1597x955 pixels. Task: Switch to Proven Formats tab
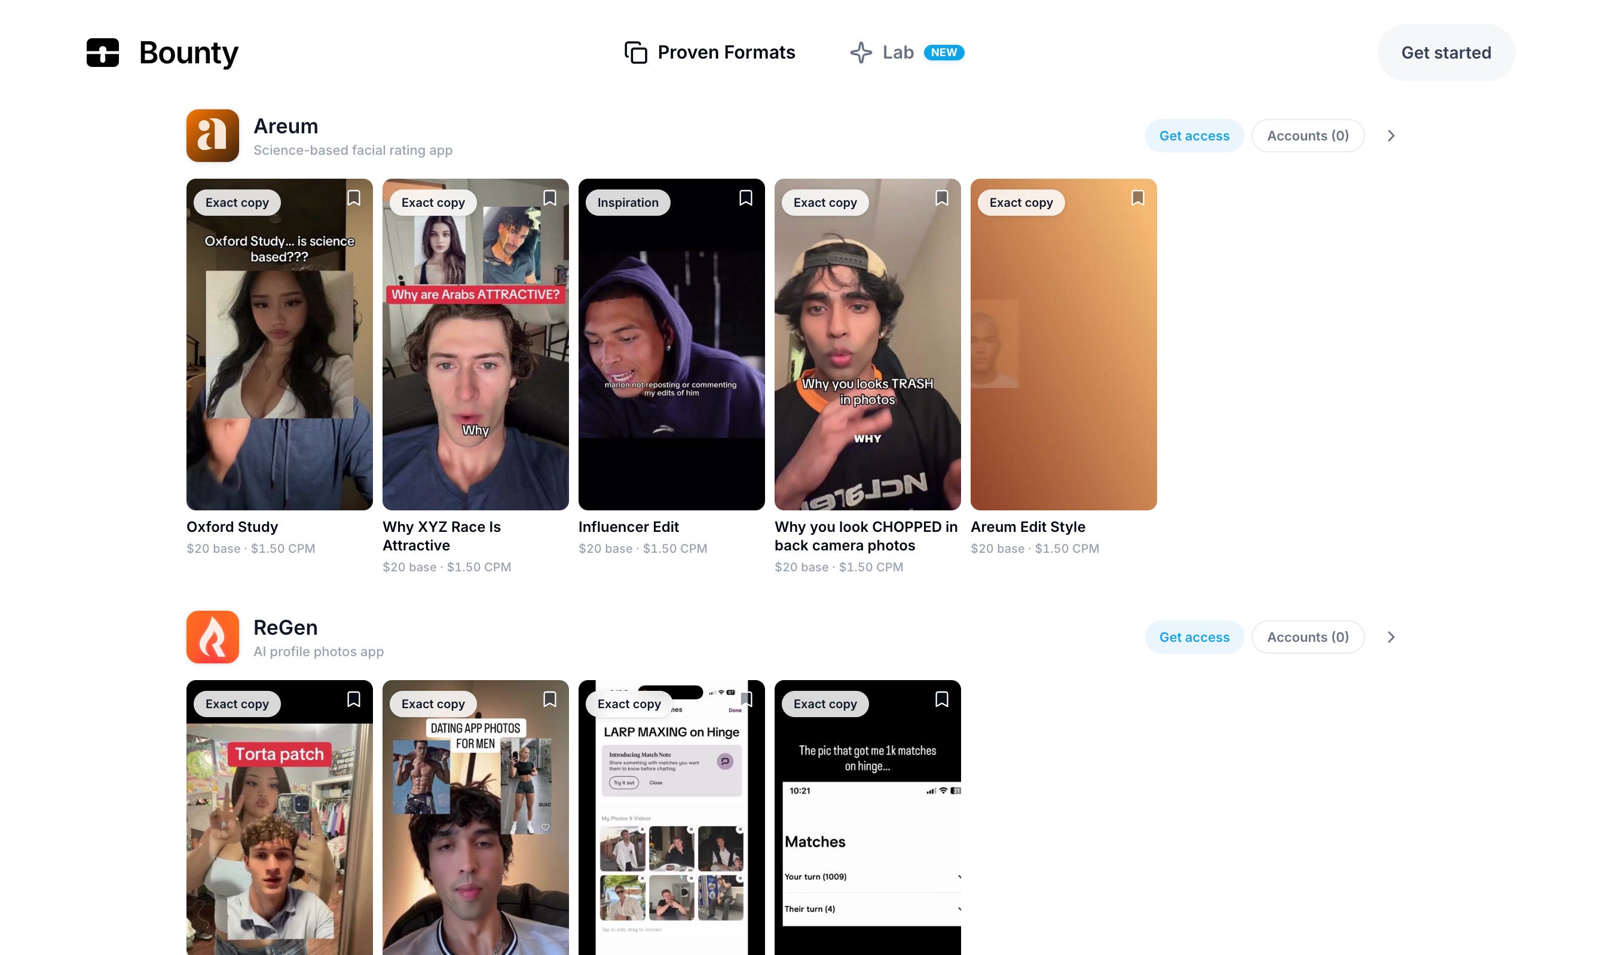point(709,53)
